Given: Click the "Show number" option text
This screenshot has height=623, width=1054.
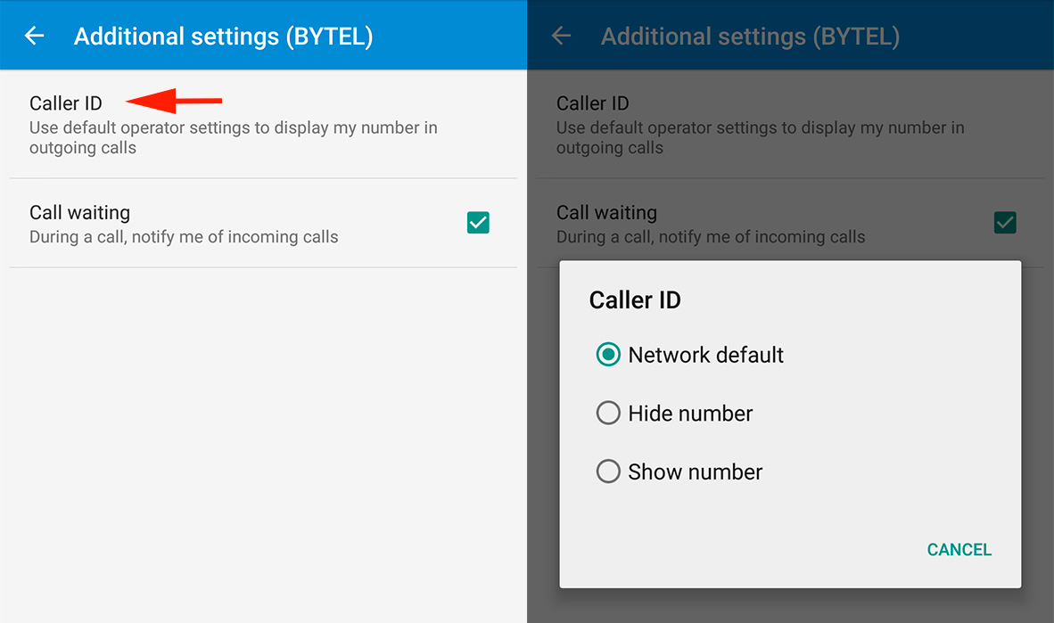Looking at the screenshot, I should [695, 471].
